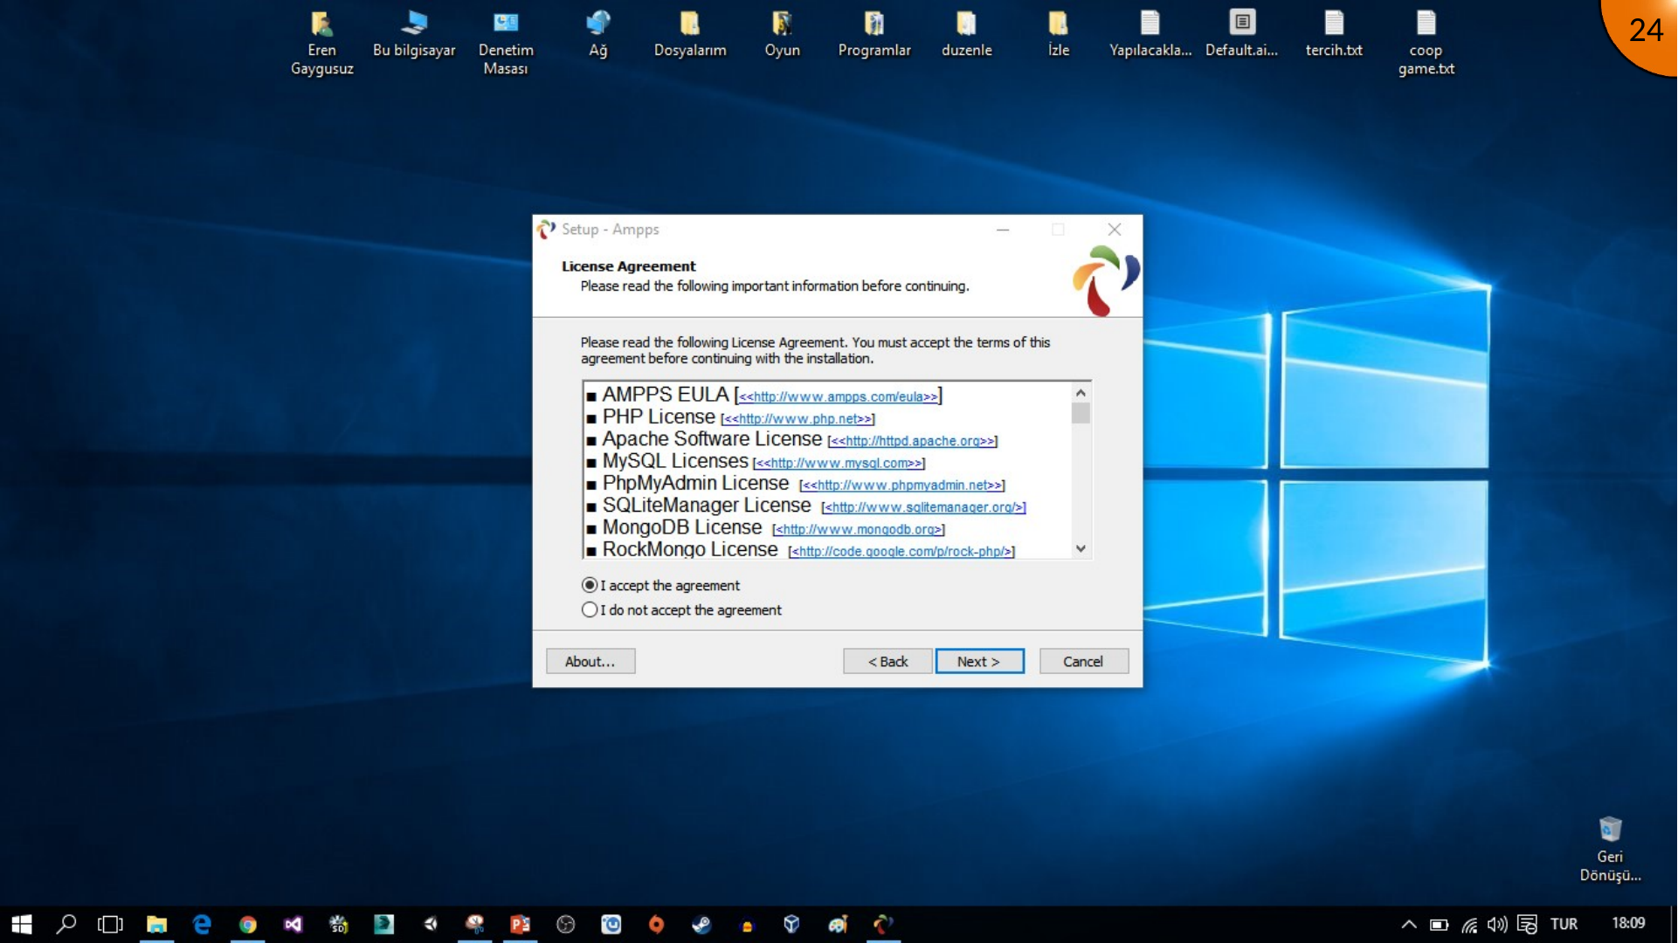Select the duzenle folder icon
The height and width of the screenshot is (943, 1678).
click(x=966, y=35)
